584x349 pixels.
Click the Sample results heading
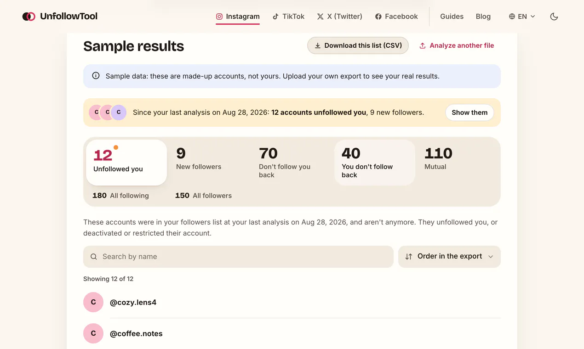click(x=134, y=46)
